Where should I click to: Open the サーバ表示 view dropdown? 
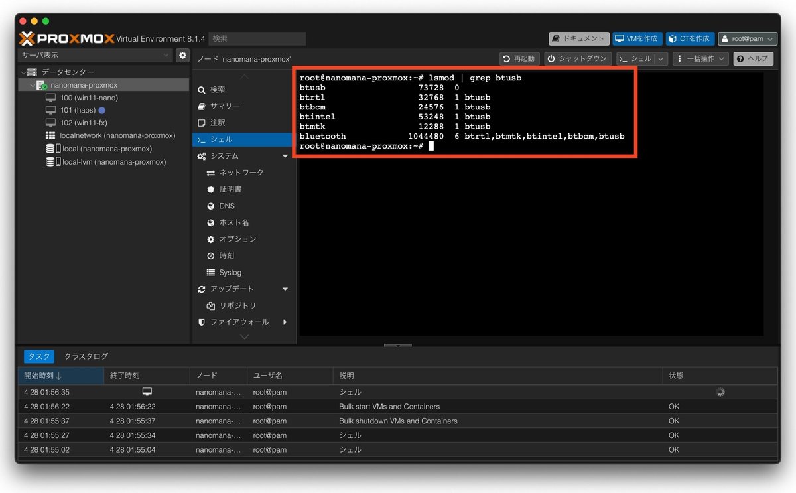pyautogui.click(x=96, y=56)
